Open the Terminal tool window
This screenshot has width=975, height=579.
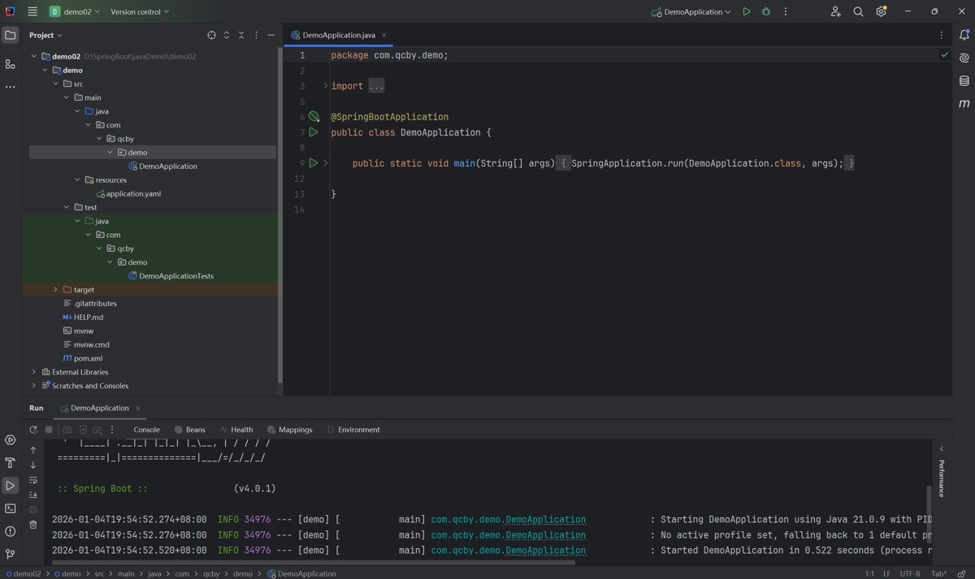click(x=11, y=508)
